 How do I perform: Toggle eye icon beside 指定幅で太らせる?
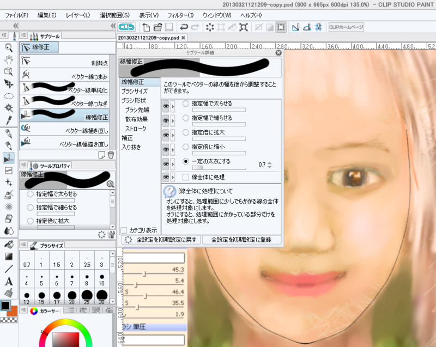pyautogui.click(x=166, y=106)
